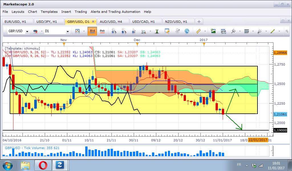Select the green trend line tool
The height and width of the screenshot is (171, 292).
coord(273,31)
